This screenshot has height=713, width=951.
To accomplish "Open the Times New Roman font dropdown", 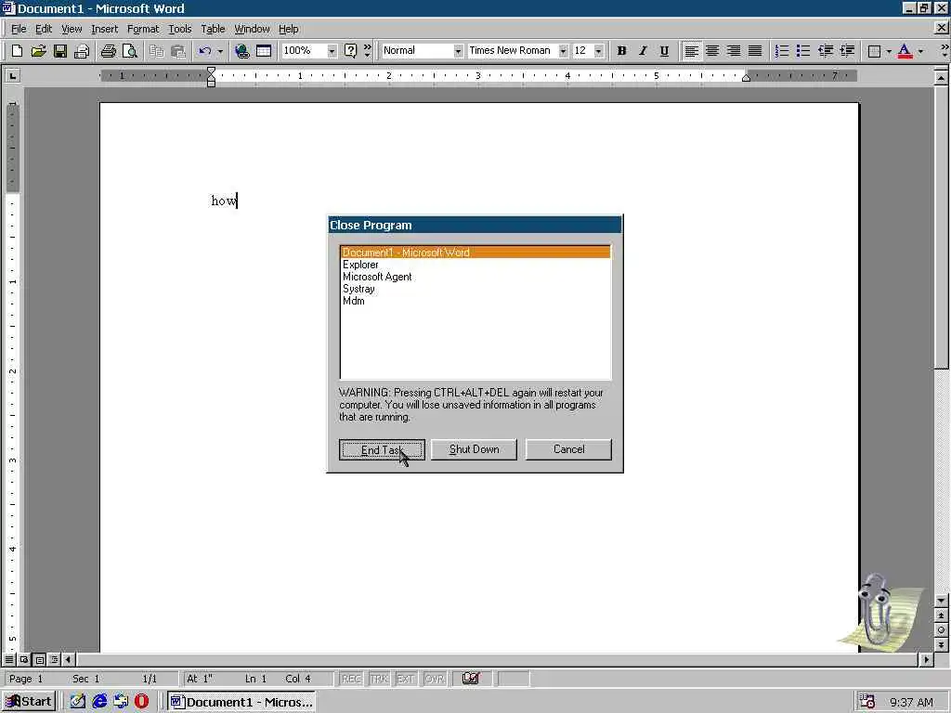I will point(563,51).
